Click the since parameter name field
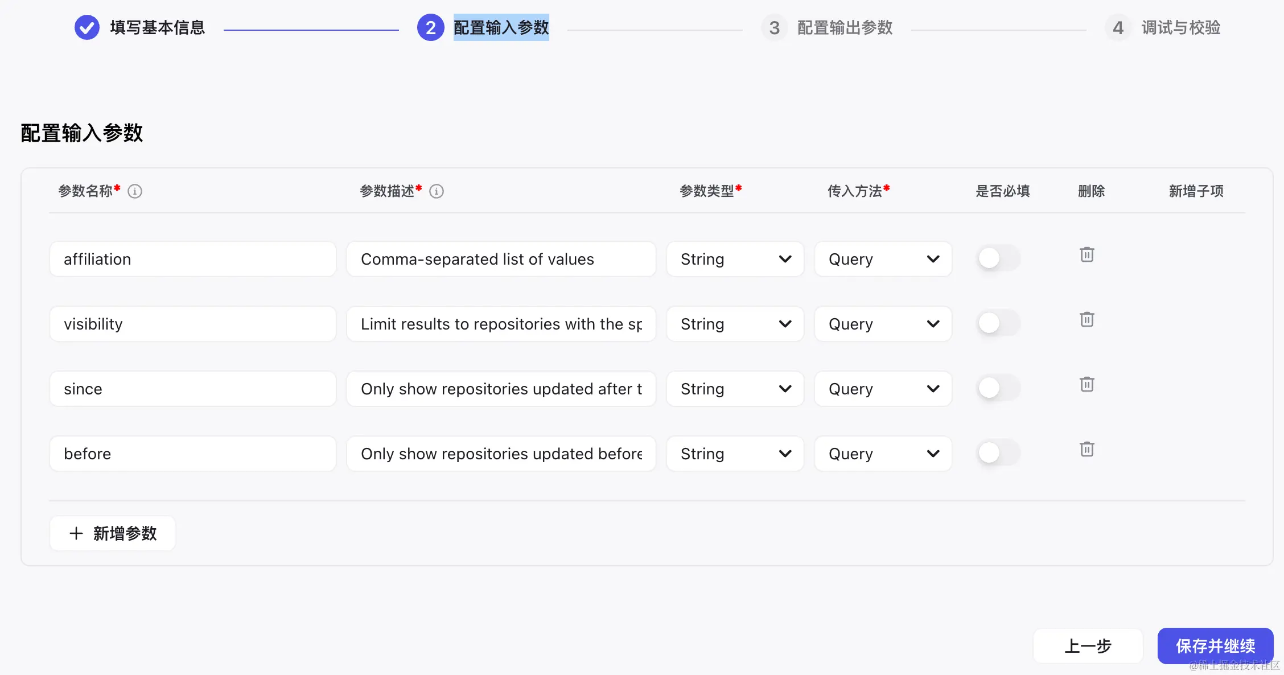Viewport: 1284px width, 675px height. 192,389
